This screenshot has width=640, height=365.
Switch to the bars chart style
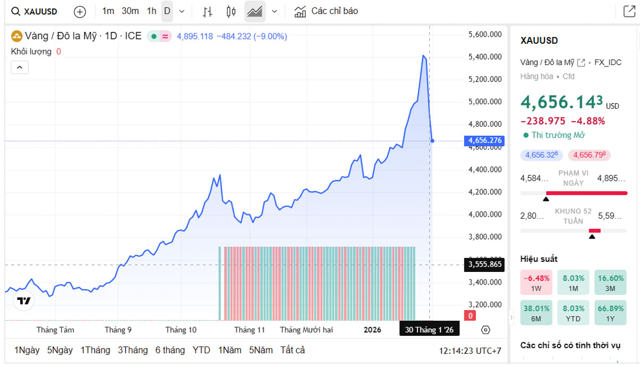(x=208, y=11)
